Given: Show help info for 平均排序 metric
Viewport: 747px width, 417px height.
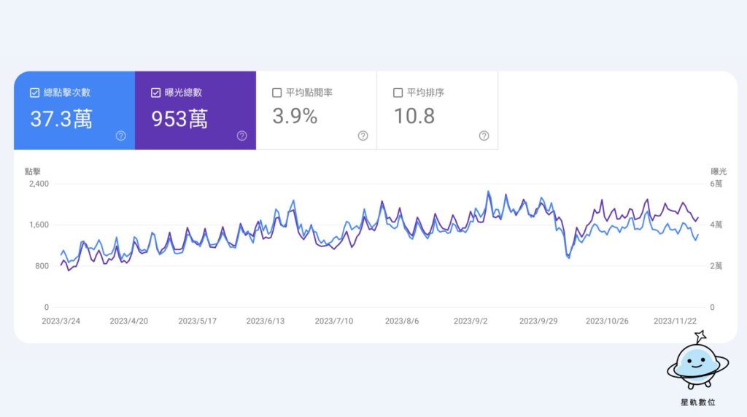Looking at the screenshot, I should (484, 136).
